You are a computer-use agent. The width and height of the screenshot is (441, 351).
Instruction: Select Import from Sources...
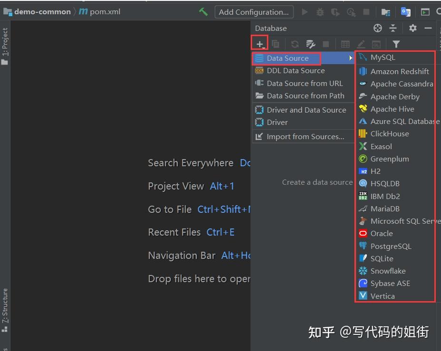(x=303, y=137)
